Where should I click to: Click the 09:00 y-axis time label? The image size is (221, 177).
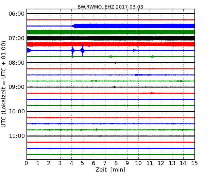[16, 87]
